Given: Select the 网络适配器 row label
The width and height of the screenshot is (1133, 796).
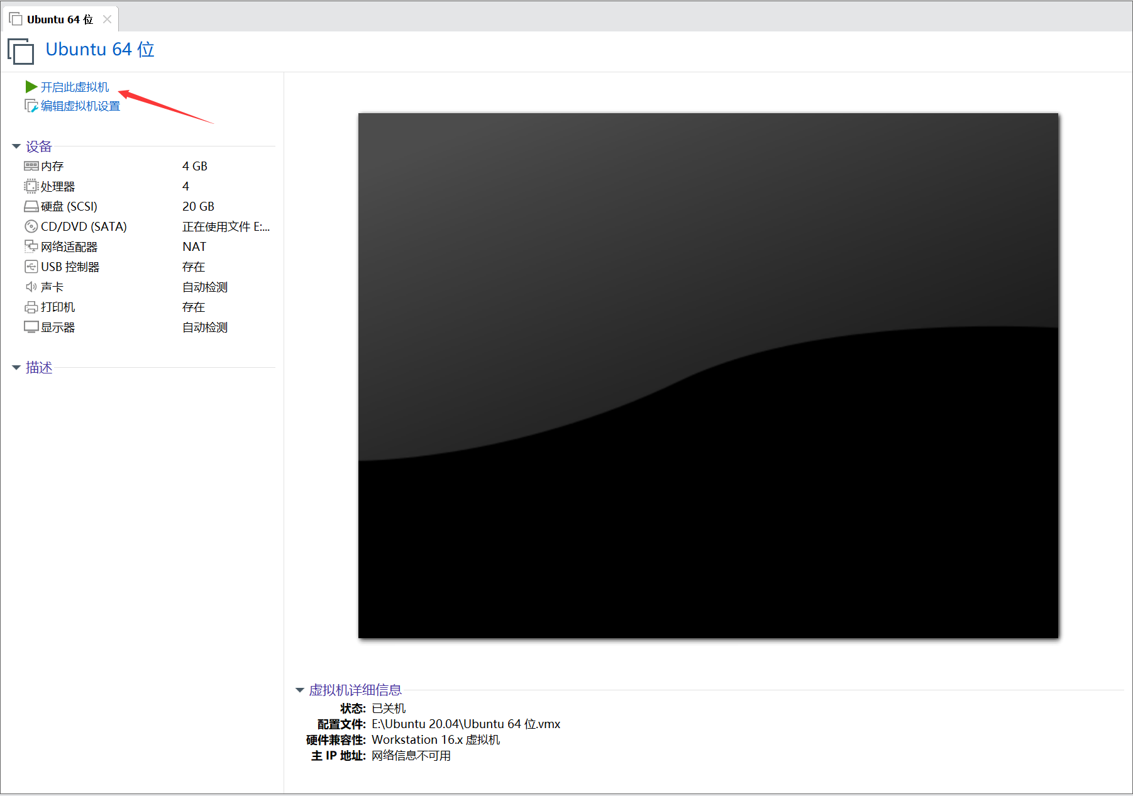Looking at the screenshot, I should 69,246.
